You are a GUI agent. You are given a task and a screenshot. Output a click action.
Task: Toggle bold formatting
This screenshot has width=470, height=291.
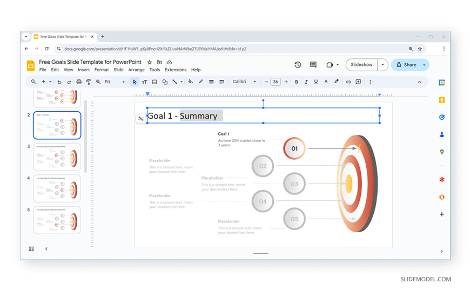pyautogui.click(x=297, y=82)
